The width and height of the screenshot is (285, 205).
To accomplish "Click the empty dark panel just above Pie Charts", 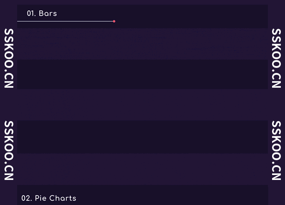I will click(142, 137).
